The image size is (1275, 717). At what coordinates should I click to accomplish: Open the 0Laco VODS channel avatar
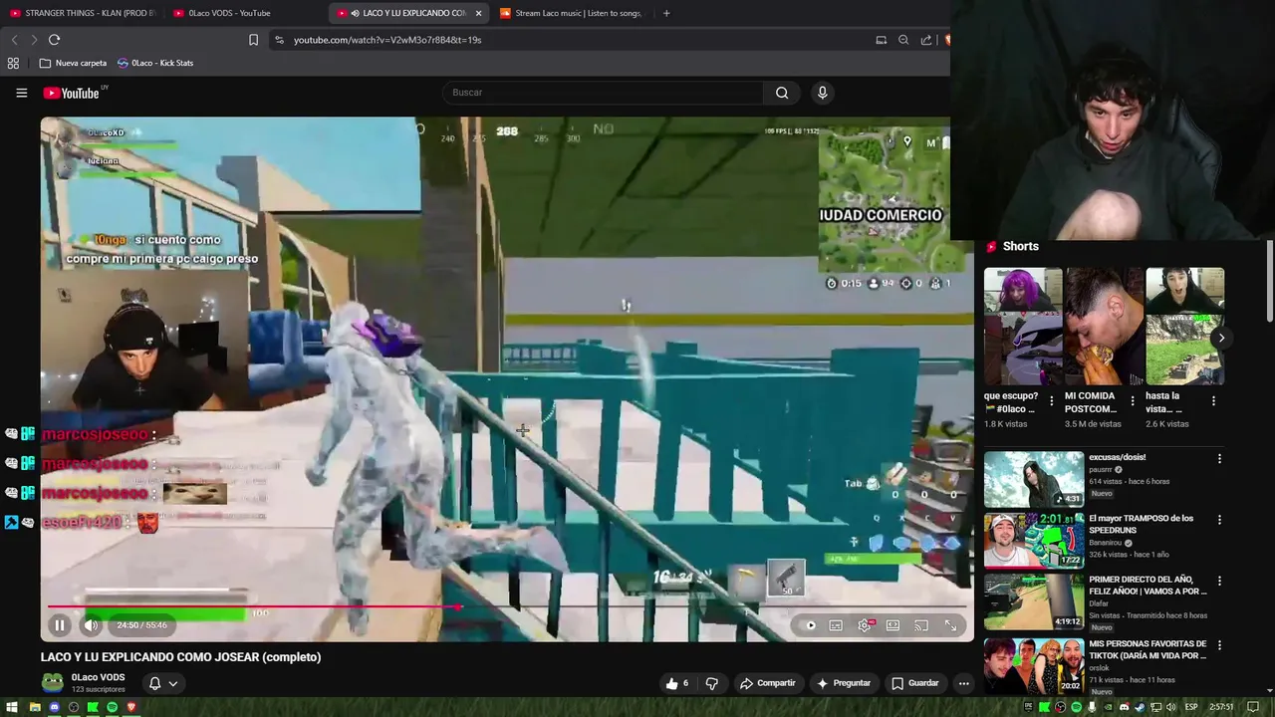(x=52, y=683)
